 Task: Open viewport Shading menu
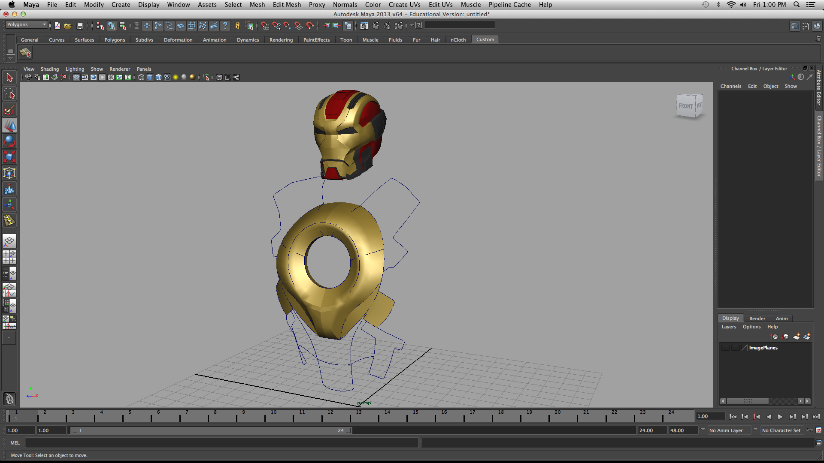pyautogui.click(x=50, y=69)
